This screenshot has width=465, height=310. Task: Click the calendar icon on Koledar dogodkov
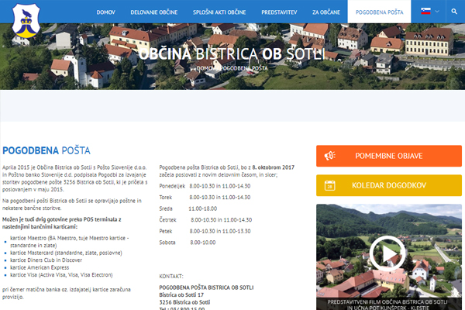click(329, 186)
